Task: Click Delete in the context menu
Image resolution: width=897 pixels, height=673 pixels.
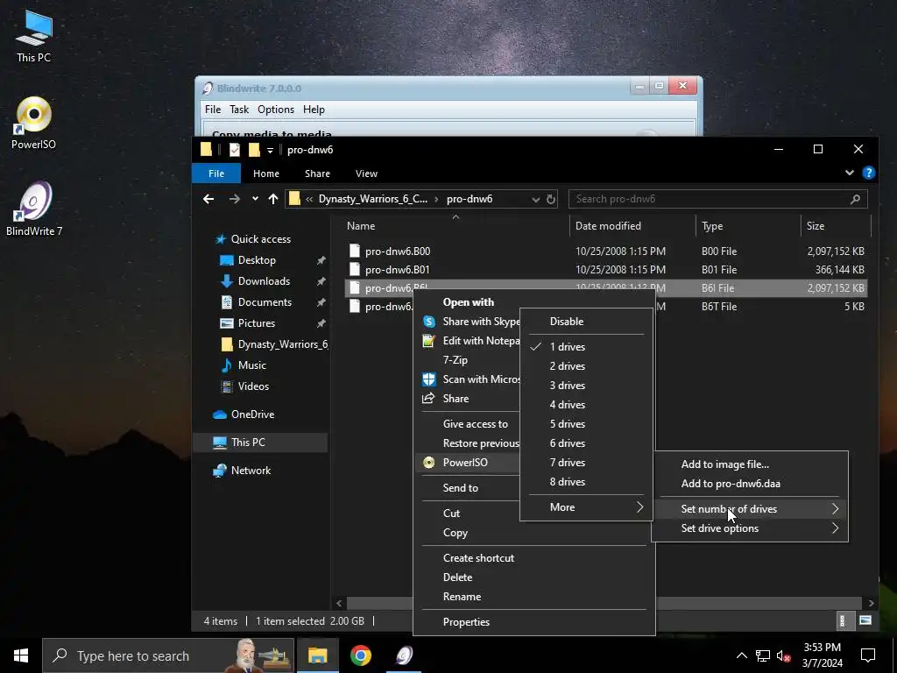Action: (533, 577)
